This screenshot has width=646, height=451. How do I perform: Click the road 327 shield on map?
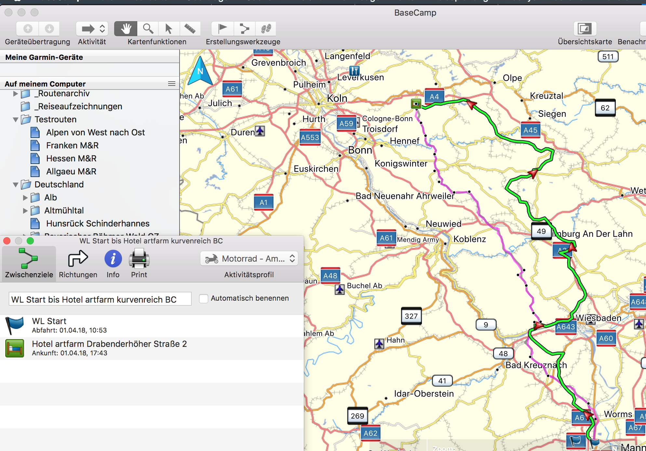click(x=411, y=316)
